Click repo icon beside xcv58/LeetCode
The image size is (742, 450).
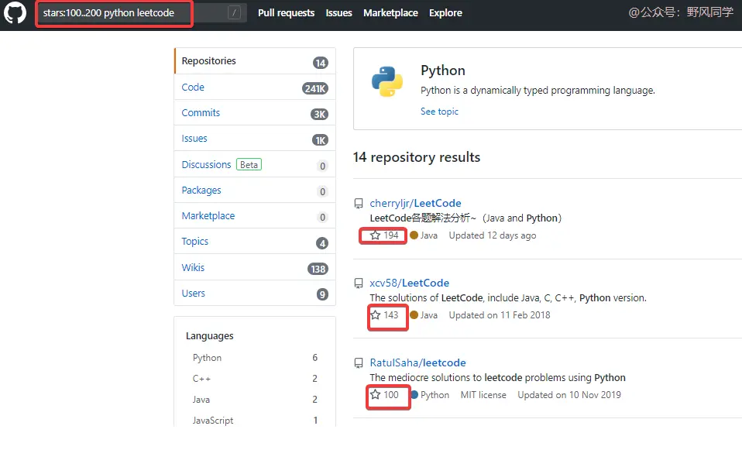pyautogui.click(x=359, y=283)
